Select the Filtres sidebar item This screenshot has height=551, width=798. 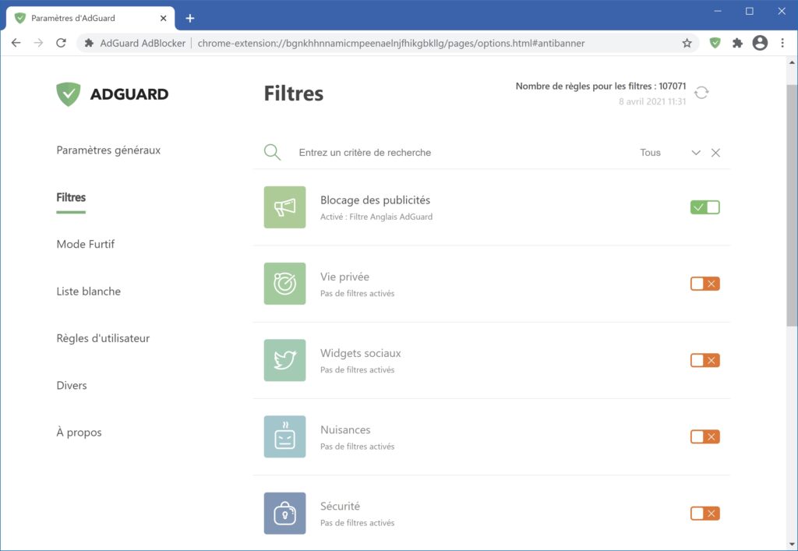click(71, 197)
